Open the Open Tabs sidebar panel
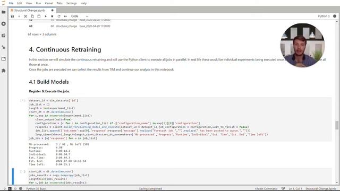Viewport: 340px width, 191px height. pyautogui.click(x=4, y=59)
